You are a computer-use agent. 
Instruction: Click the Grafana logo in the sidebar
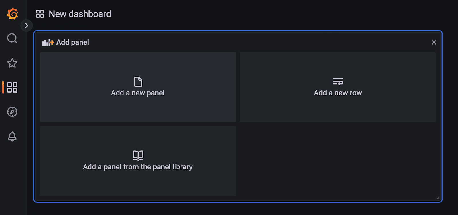tap(12, 13)
